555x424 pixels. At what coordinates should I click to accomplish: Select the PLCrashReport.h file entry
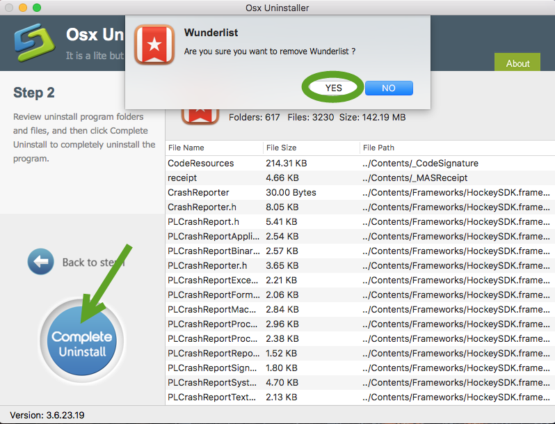[x=360, y=221]
